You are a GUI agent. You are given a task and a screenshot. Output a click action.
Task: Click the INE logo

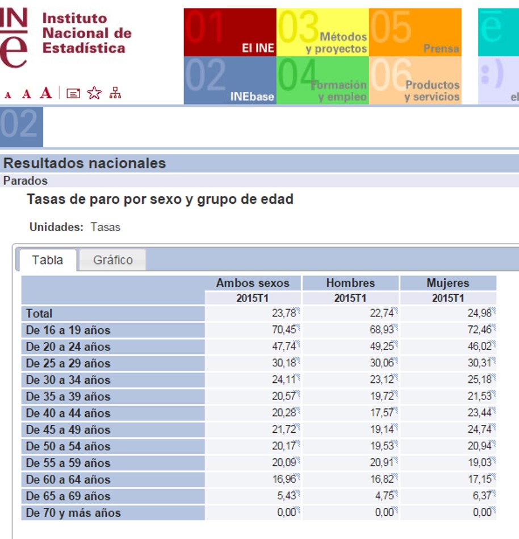[14, 37]
